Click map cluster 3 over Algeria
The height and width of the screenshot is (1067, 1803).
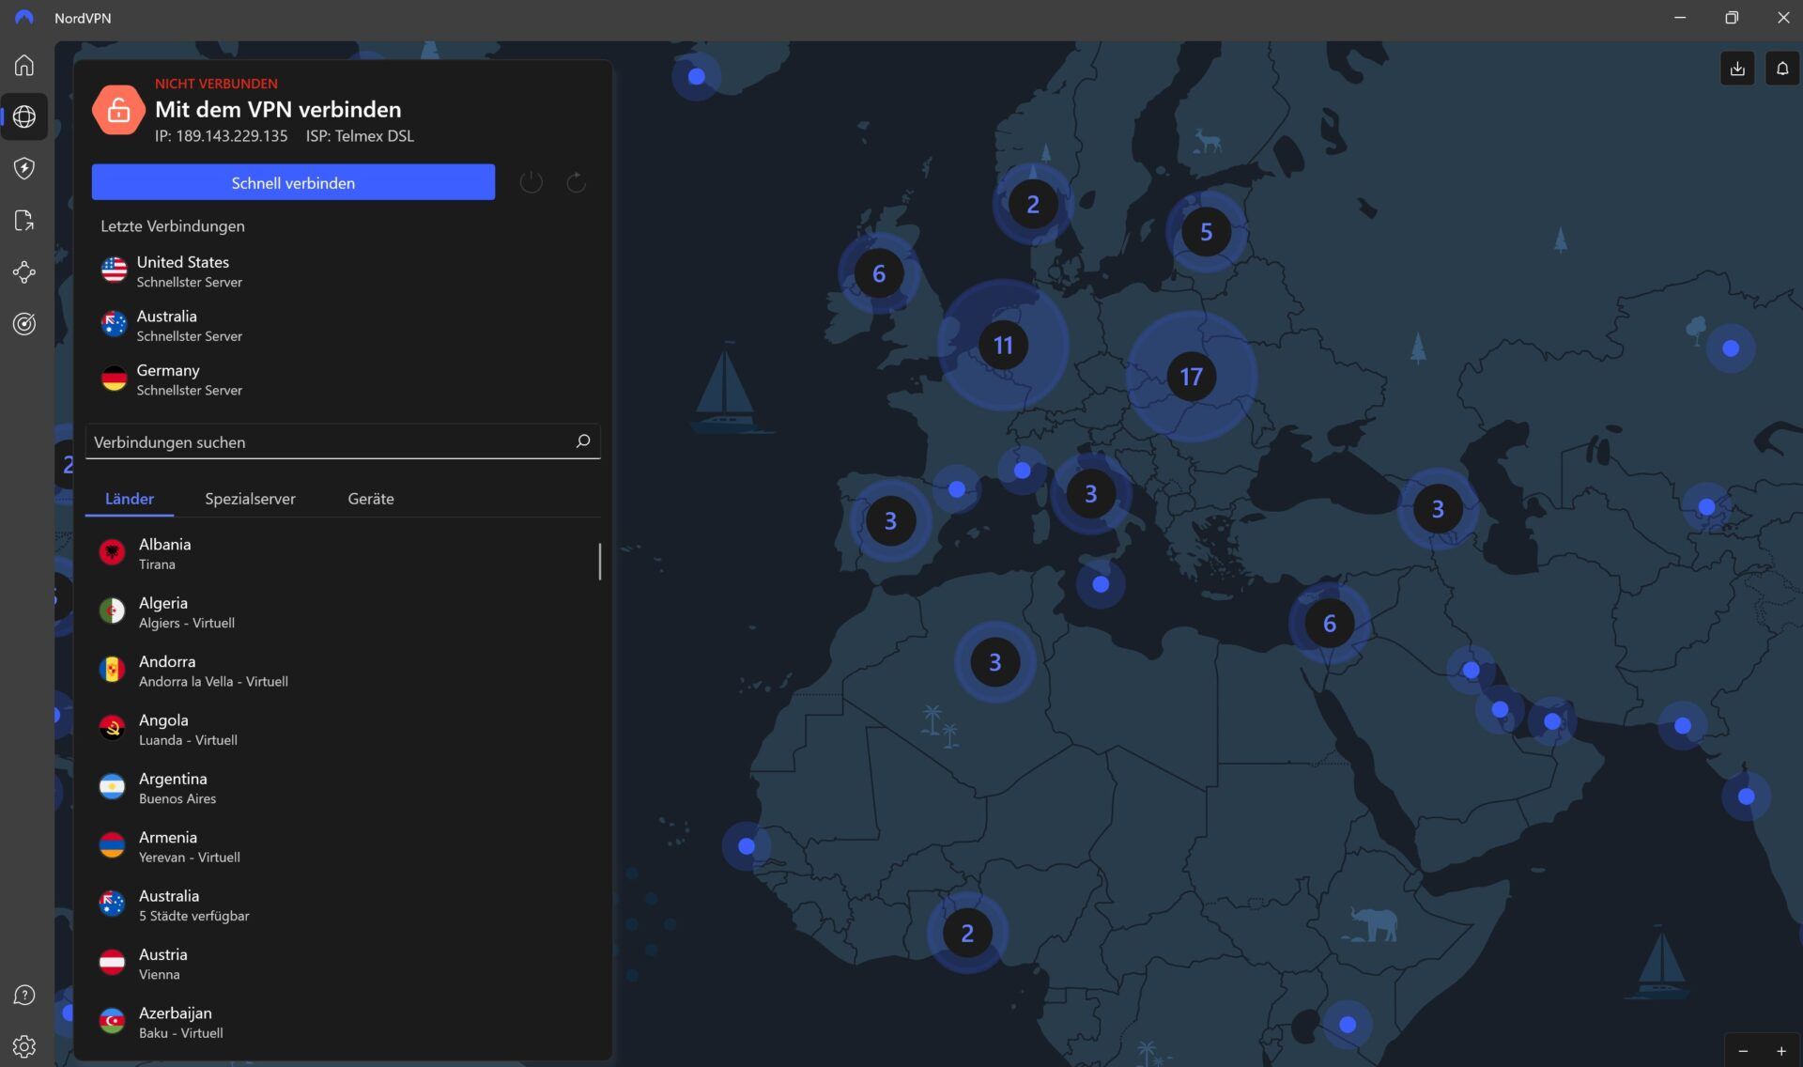(x=995, y=663)
